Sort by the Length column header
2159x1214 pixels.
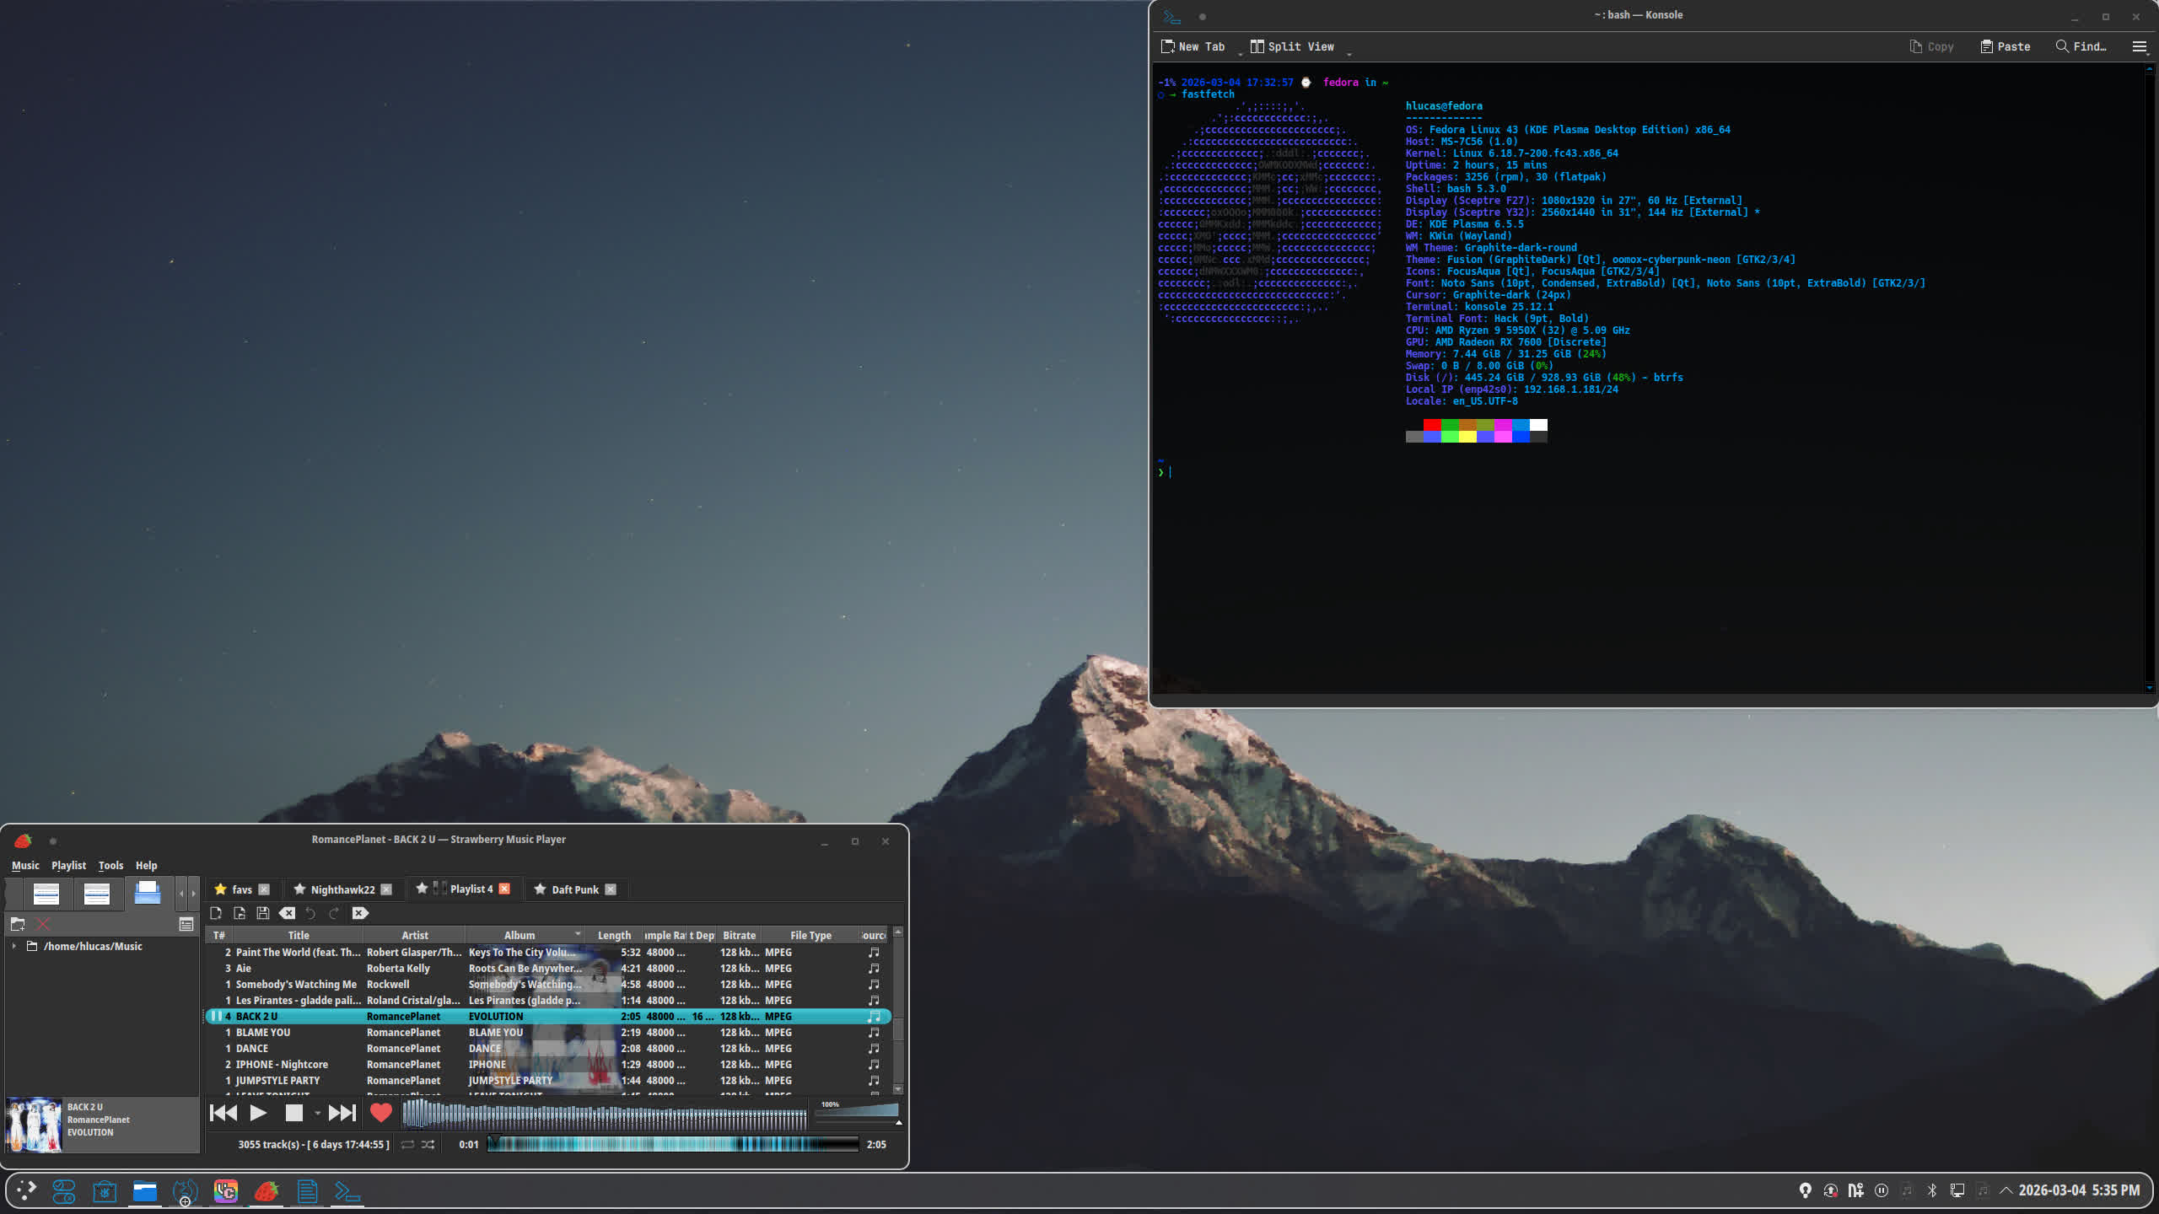click(614, 936)
